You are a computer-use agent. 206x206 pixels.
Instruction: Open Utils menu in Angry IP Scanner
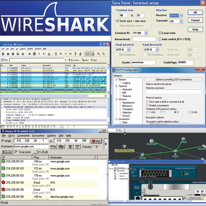click(x=61, y=136)
